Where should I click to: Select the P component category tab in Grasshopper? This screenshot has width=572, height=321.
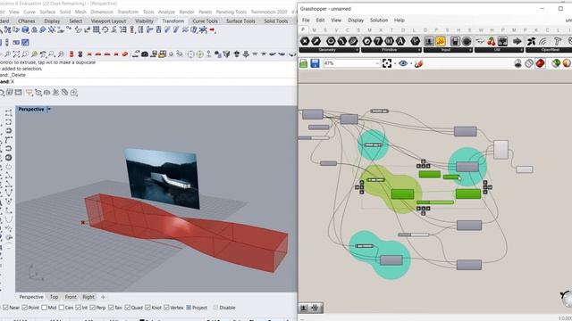point(303,29)
